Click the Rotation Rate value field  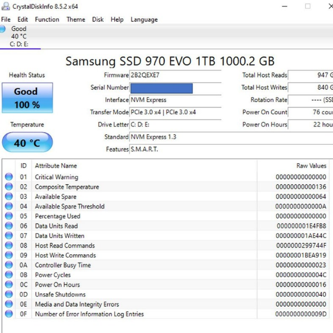click(x=310, y=100)
